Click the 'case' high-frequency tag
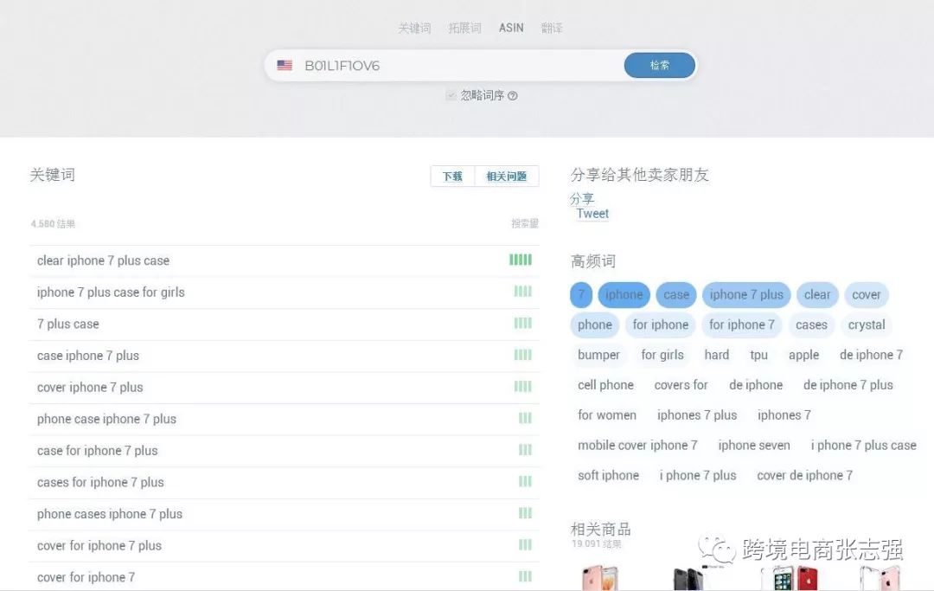Image resolution: width=934 pixels, height=591 pixels. 676,295
